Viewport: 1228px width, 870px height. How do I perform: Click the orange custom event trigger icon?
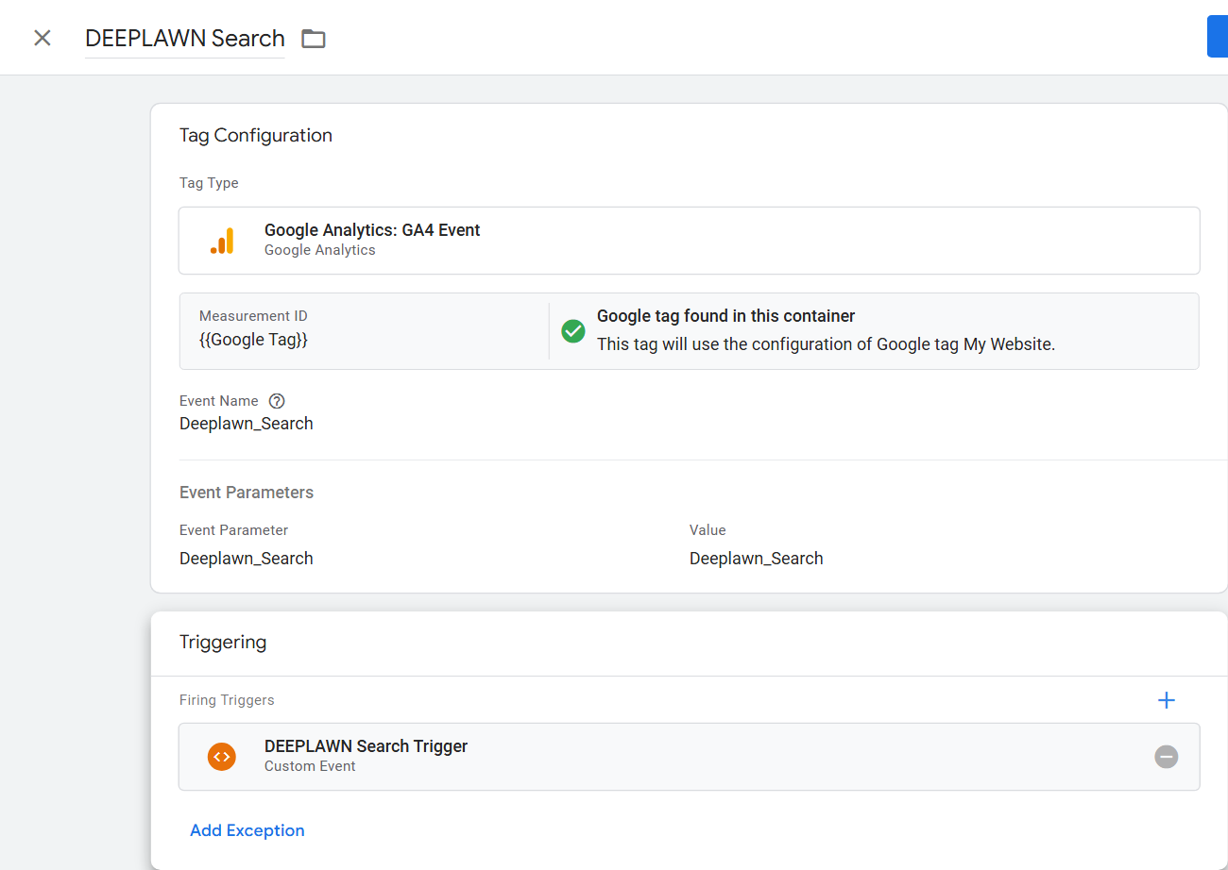coord(222,757)
